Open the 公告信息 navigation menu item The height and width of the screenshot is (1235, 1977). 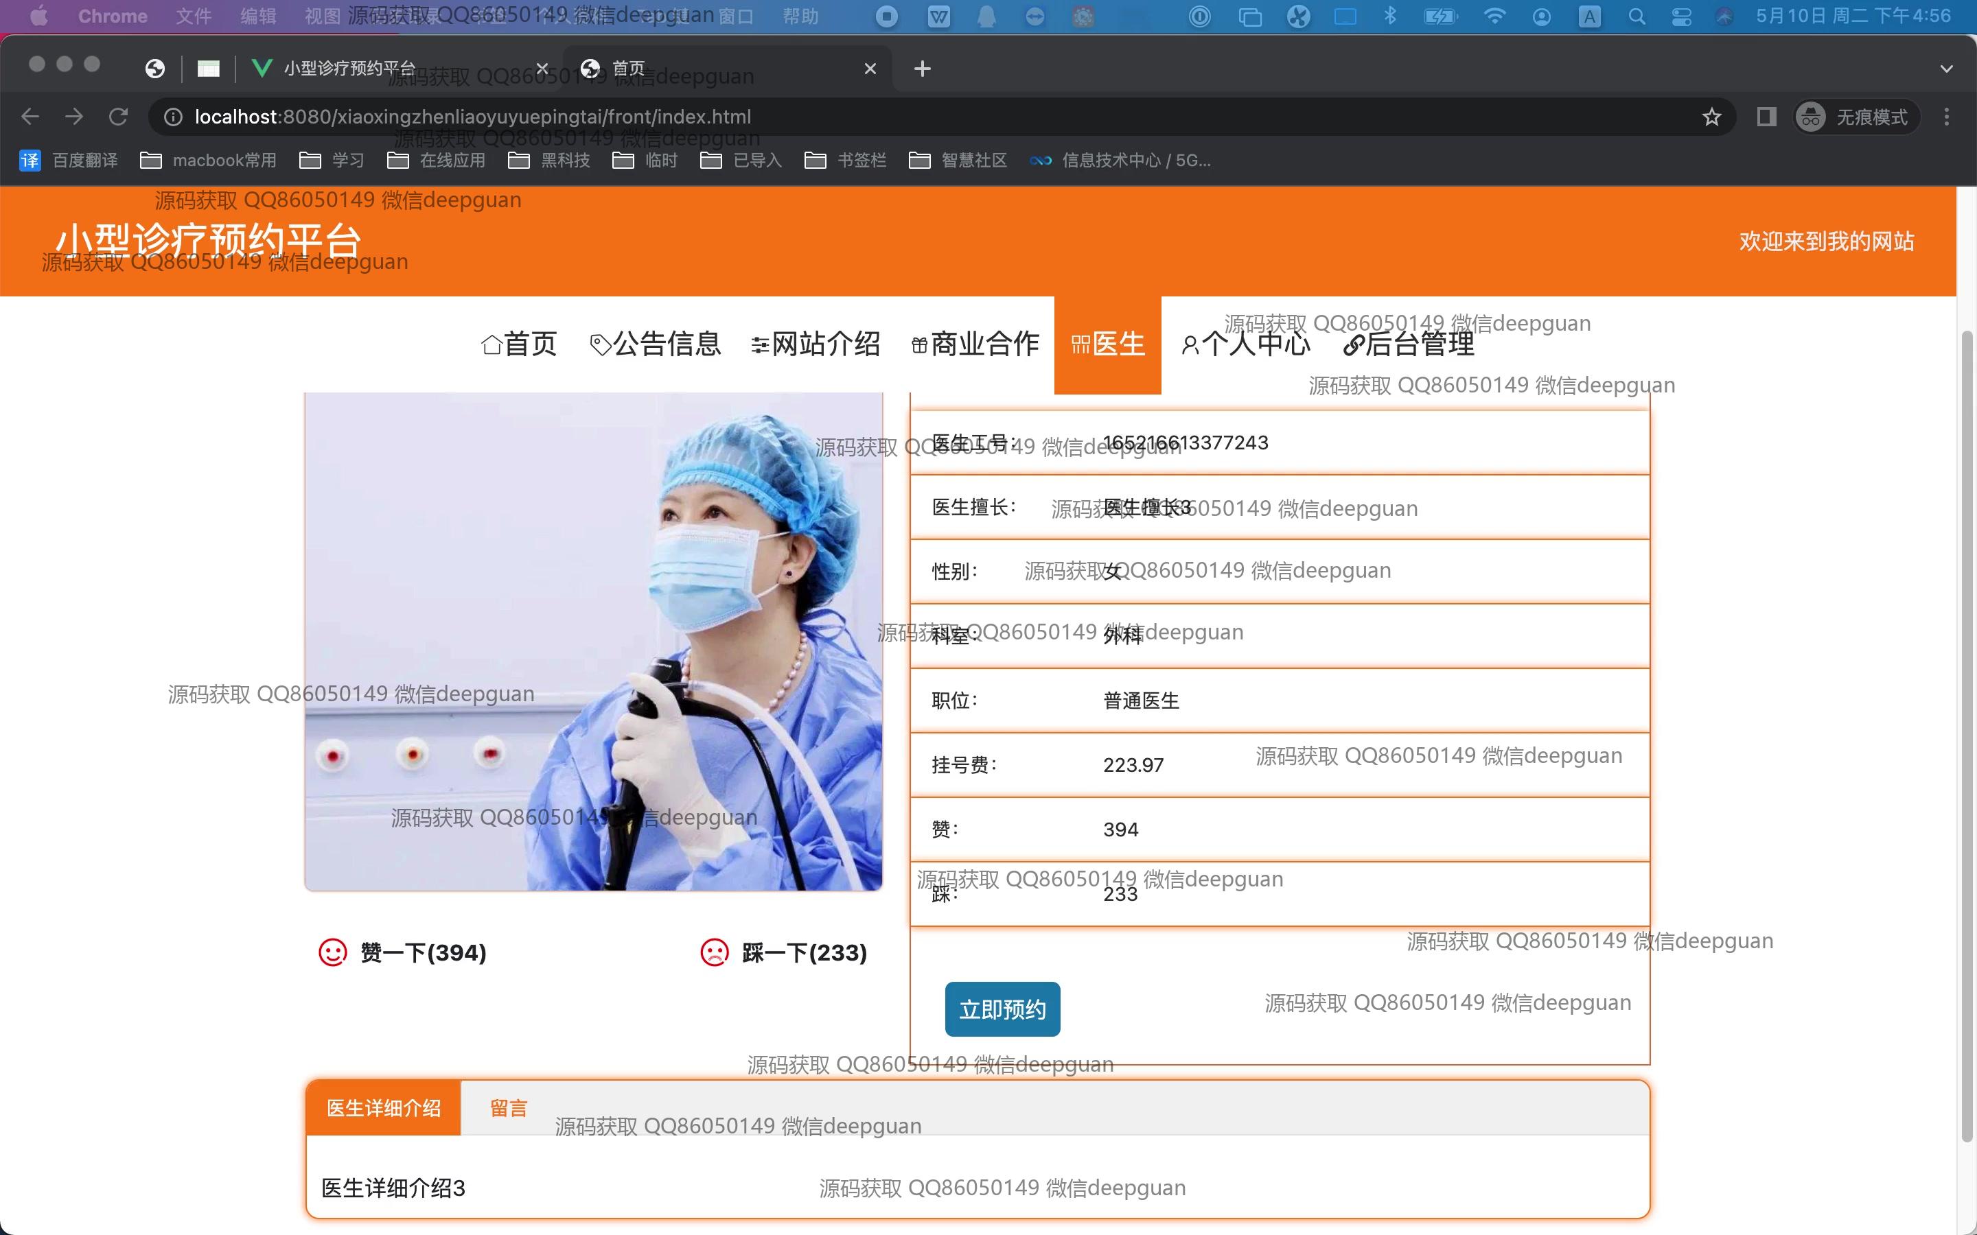[655, 344]
